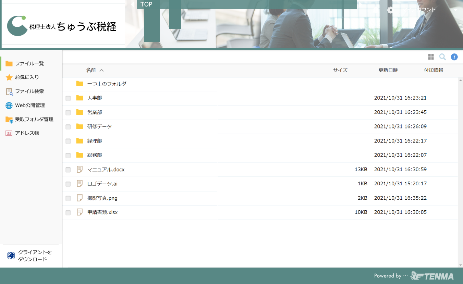463x284 pixels.
Task: Click the マニュアル.docx file icon
Action: (80, 170)
